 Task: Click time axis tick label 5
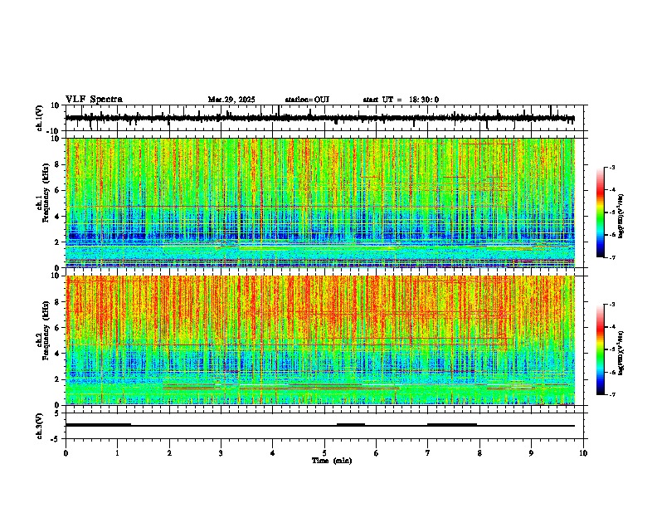coord(324,453)
